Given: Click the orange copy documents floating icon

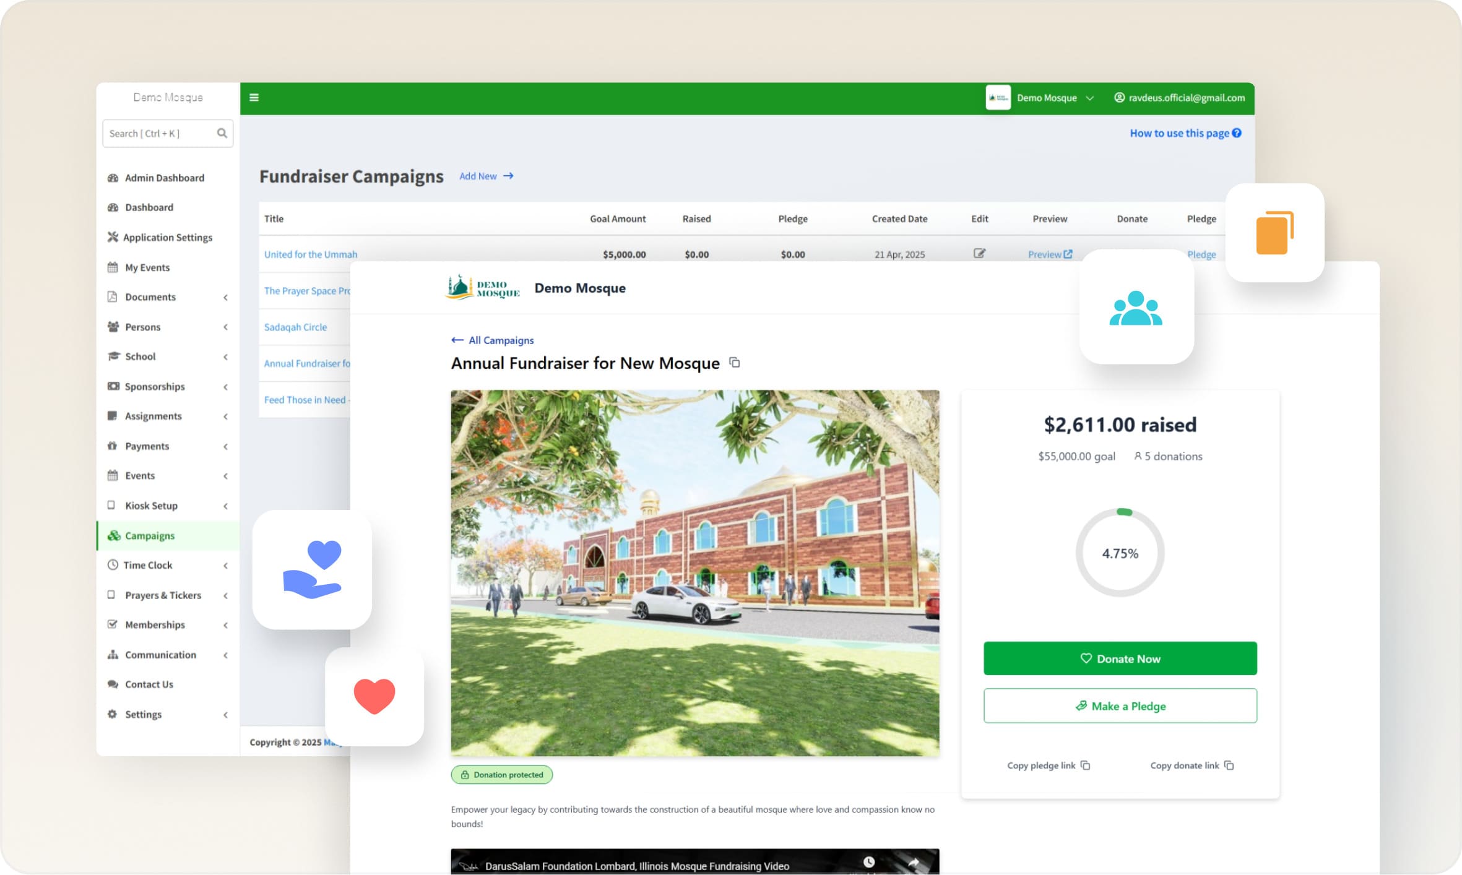Looking at the screenshot, I should point(1274,233).
